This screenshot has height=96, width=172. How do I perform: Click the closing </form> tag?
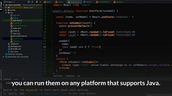click(64, 68)
